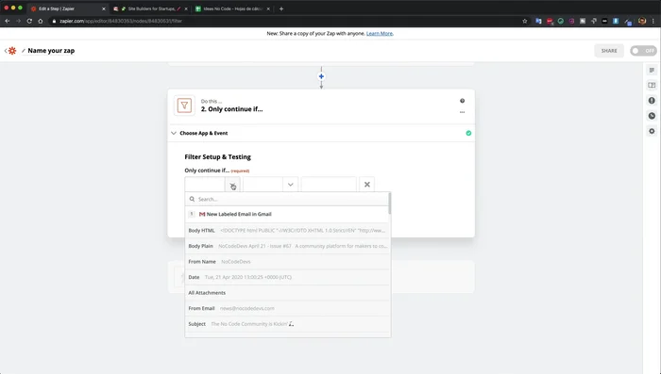Close the Site Builders for Startups tab
This screenshot has height=374, width=661.
(x=186, y=8)
